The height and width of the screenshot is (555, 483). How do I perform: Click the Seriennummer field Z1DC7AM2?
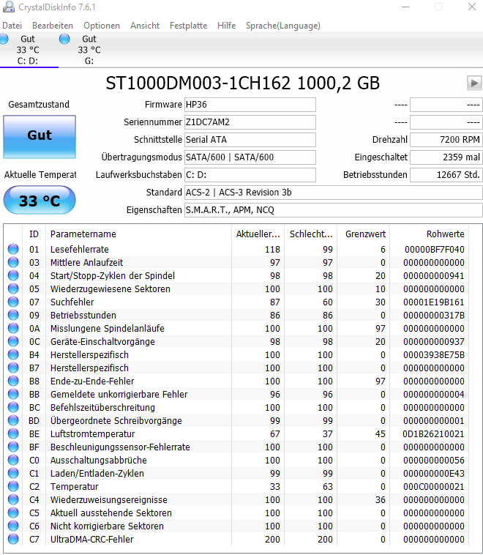[250, 122]
